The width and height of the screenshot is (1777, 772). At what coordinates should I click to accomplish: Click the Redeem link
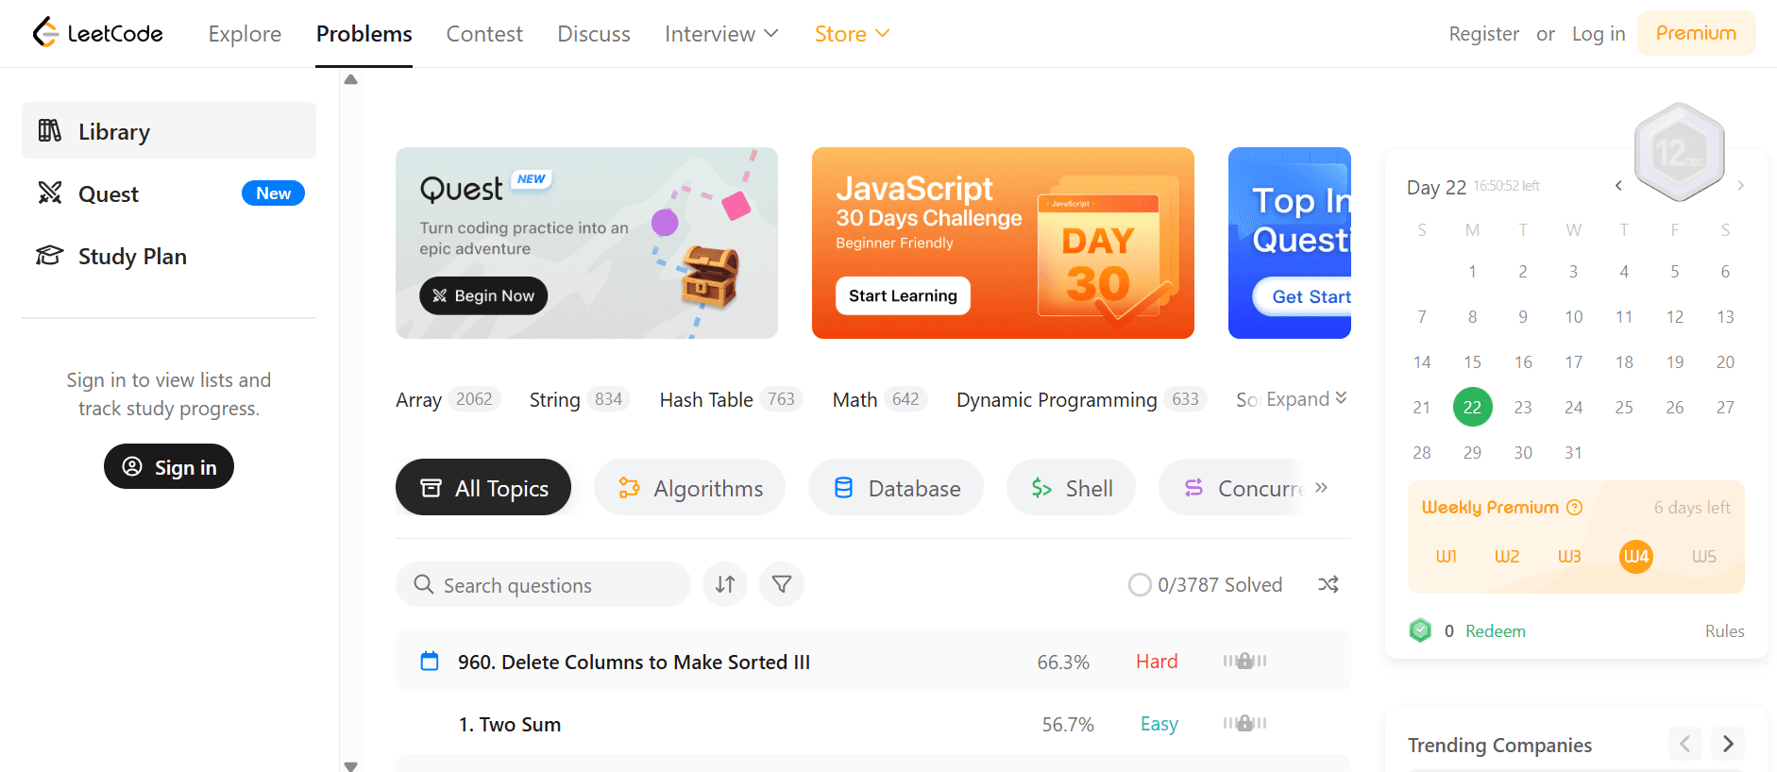(x=1496, y=630)
